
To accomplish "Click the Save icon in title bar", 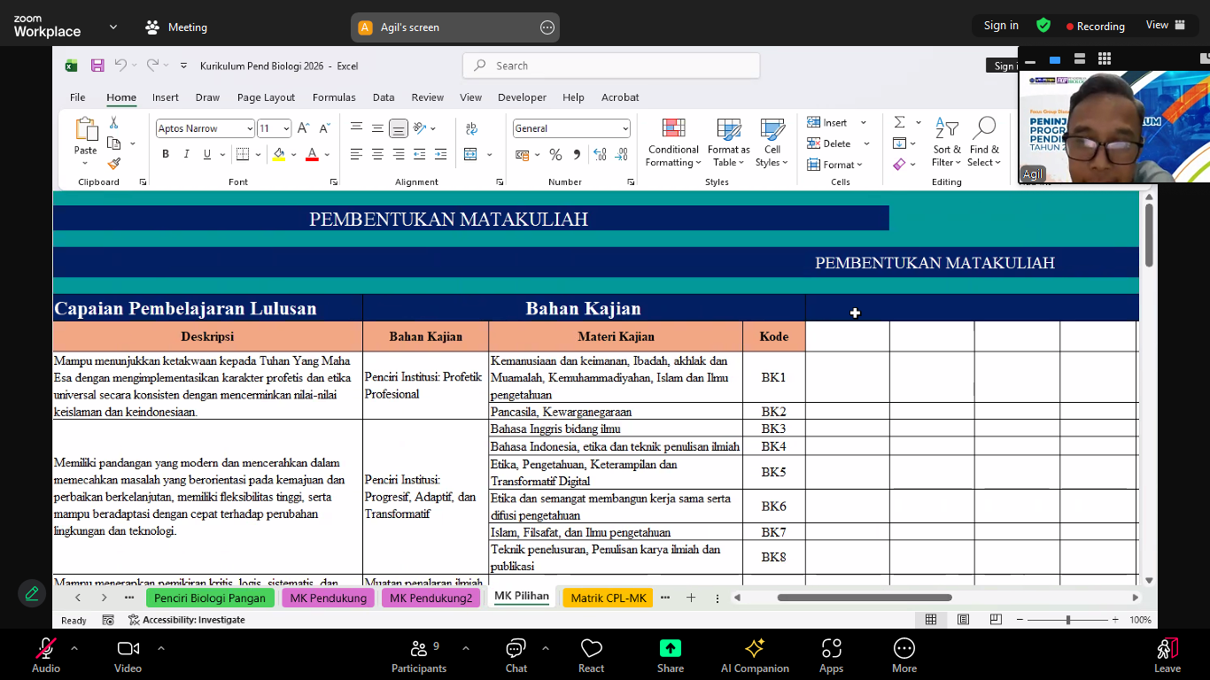I will click(x=97, y=66).
